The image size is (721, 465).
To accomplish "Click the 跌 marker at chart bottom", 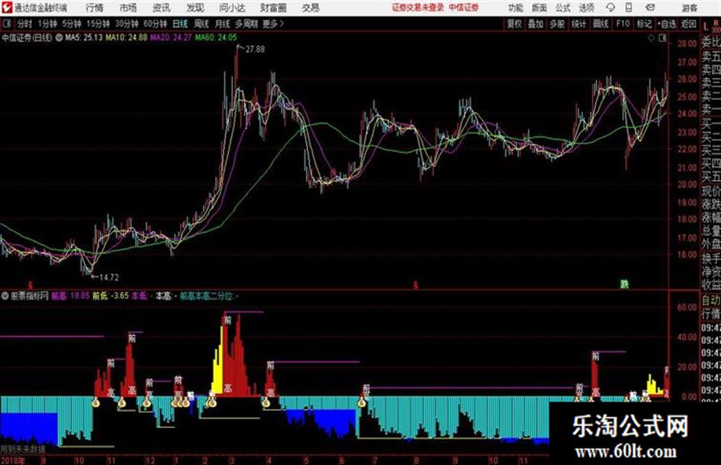I will (x=624, y=285).
